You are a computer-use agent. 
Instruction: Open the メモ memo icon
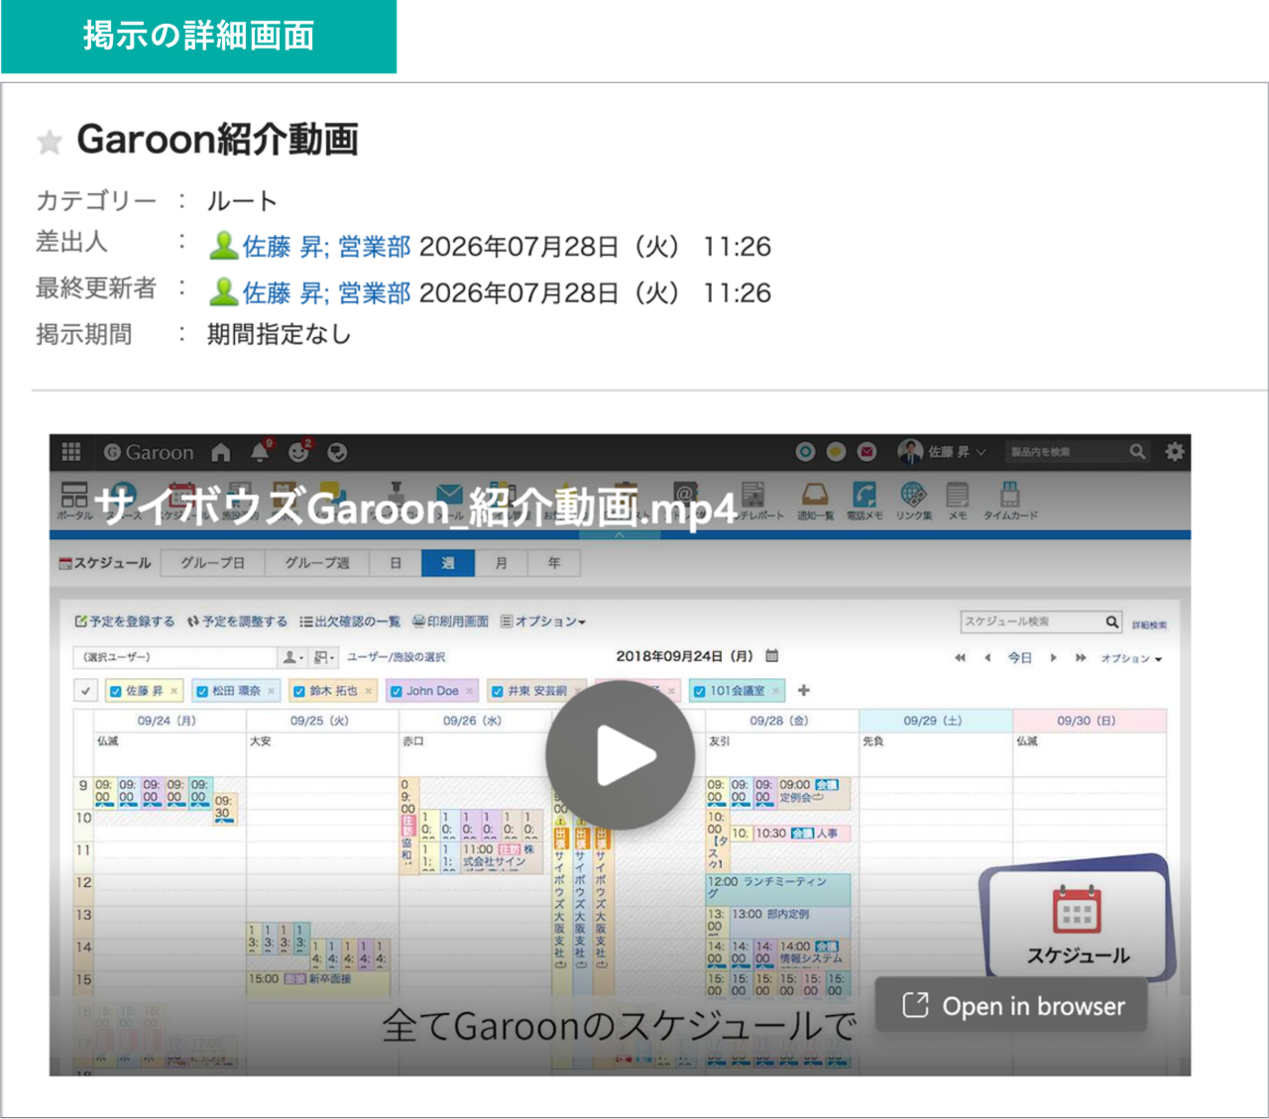pos(957,501)
